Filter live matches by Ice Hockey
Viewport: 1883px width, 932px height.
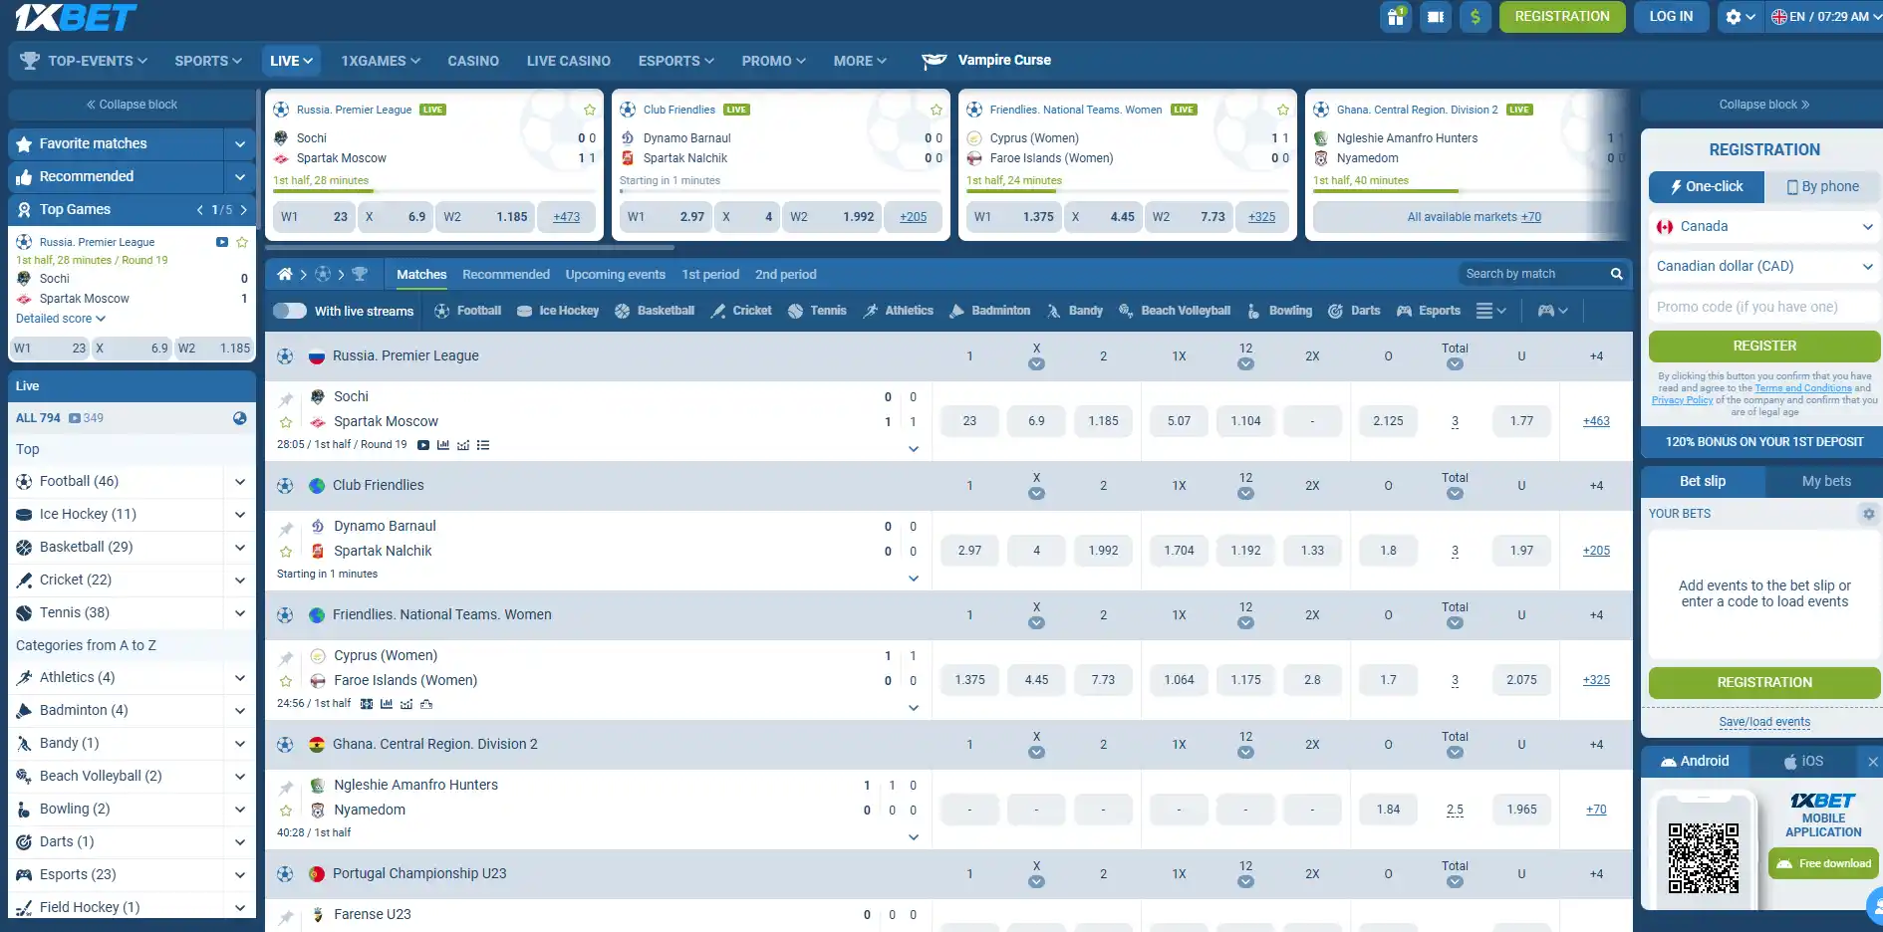[x=559, y=311]
